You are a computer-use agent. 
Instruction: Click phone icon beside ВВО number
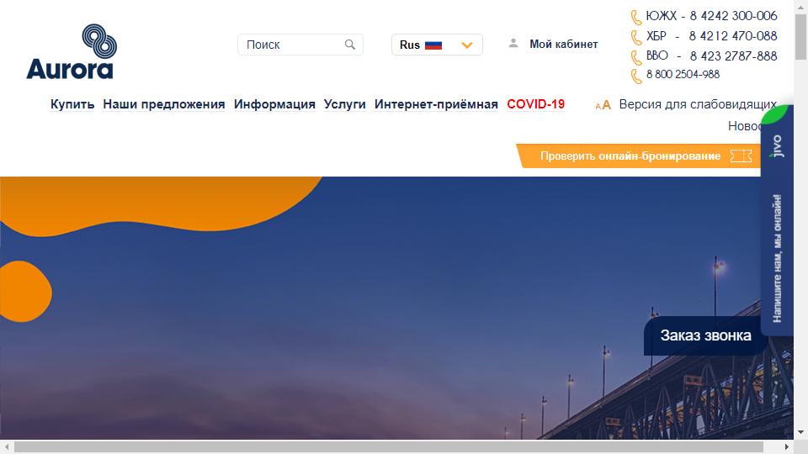[x=636, y=56]
